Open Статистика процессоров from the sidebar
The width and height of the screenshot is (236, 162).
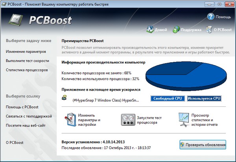tap(27, 70)
